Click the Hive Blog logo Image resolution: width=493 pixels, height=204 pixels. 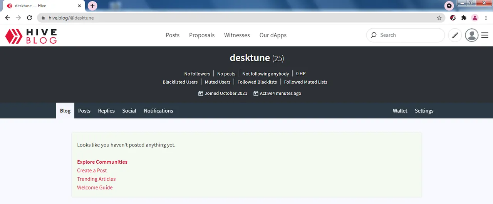pyautogui.click(x=31, y=36)
